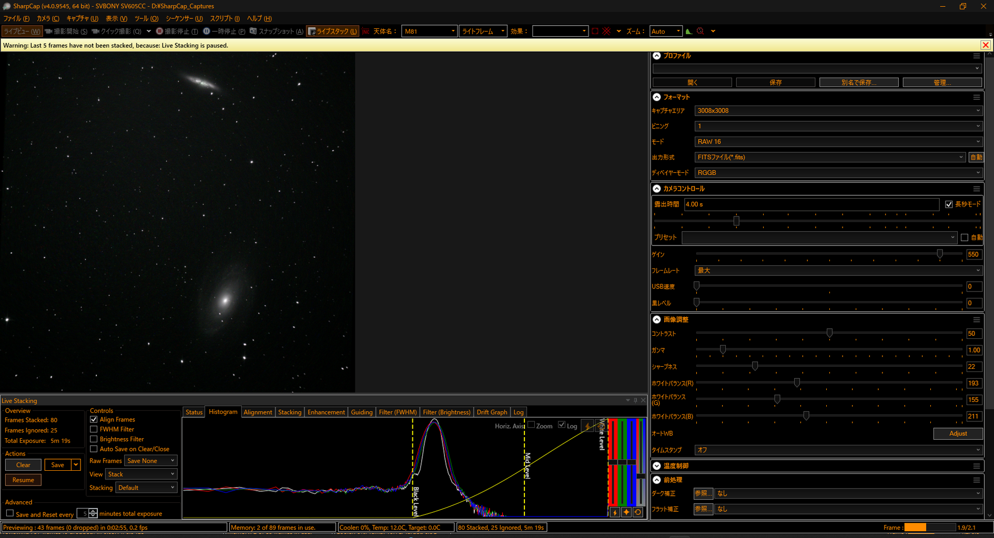Open the View Stack dropdown
Screen dimensions: 994x538
[141, 474]
